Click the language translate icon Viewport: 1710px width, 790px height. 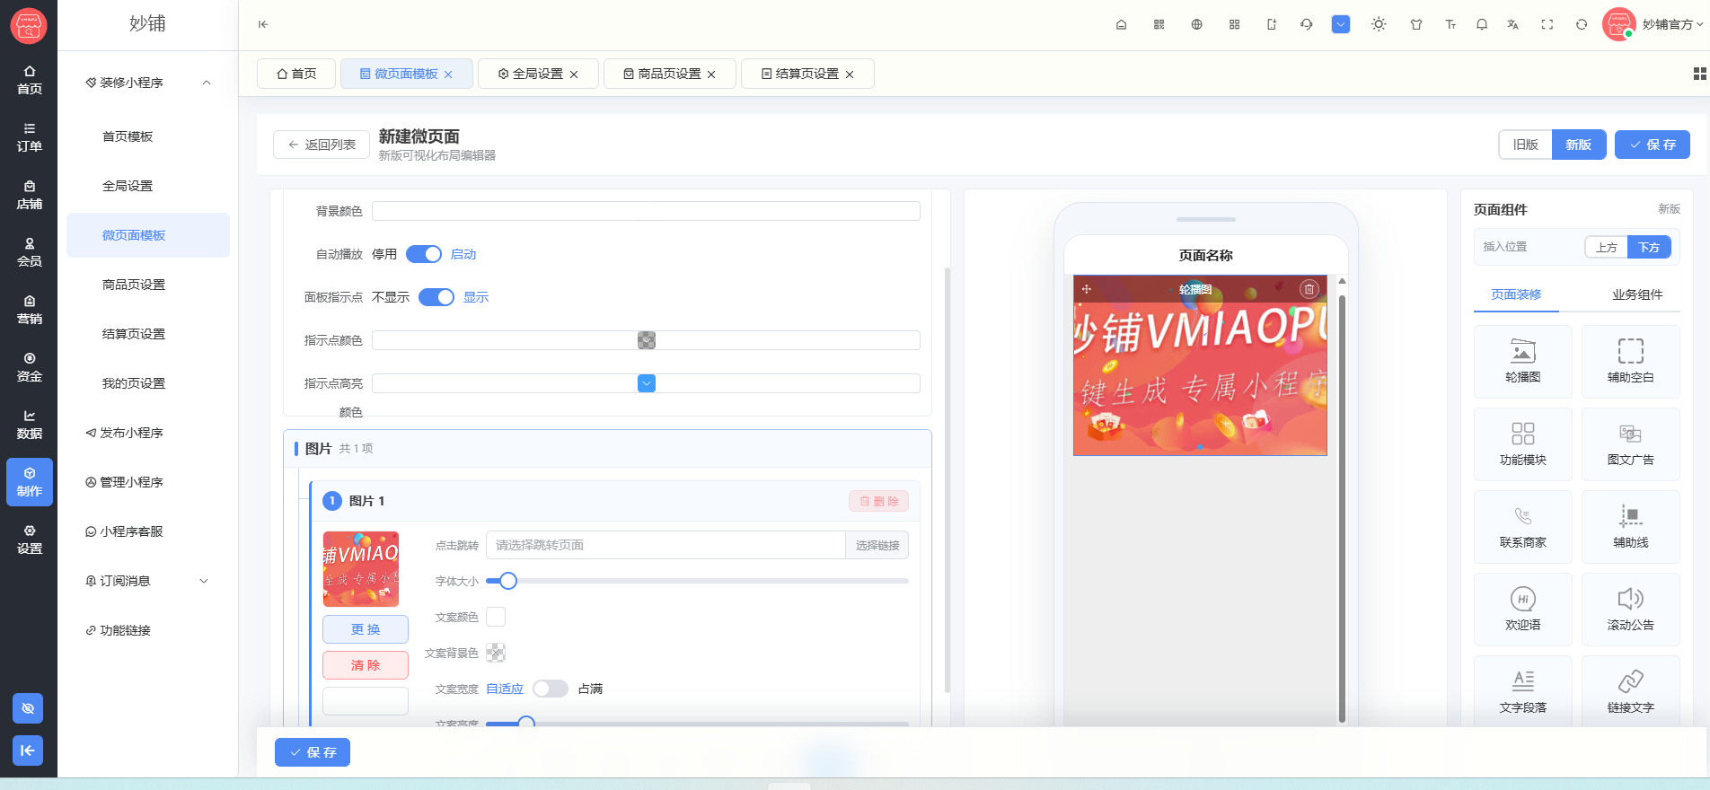(x=1512, y=24)
